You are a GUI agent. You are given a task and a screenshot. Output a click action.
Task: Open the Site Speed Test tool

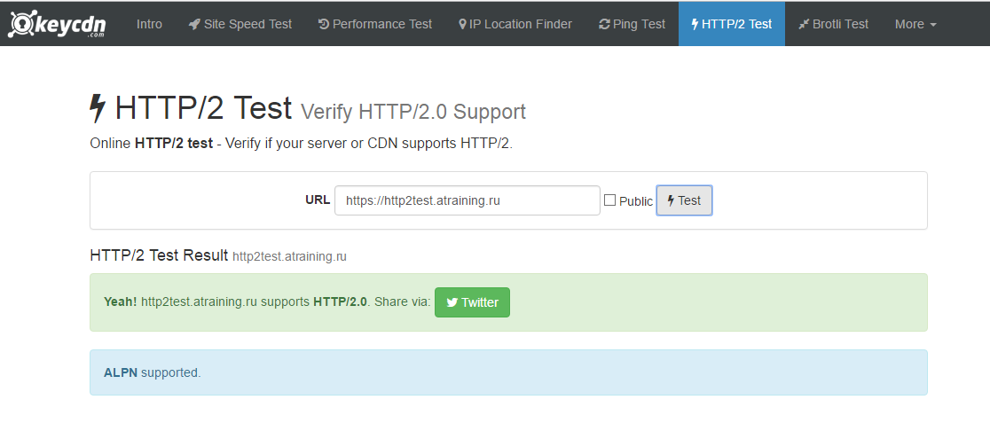click(240, 24)
